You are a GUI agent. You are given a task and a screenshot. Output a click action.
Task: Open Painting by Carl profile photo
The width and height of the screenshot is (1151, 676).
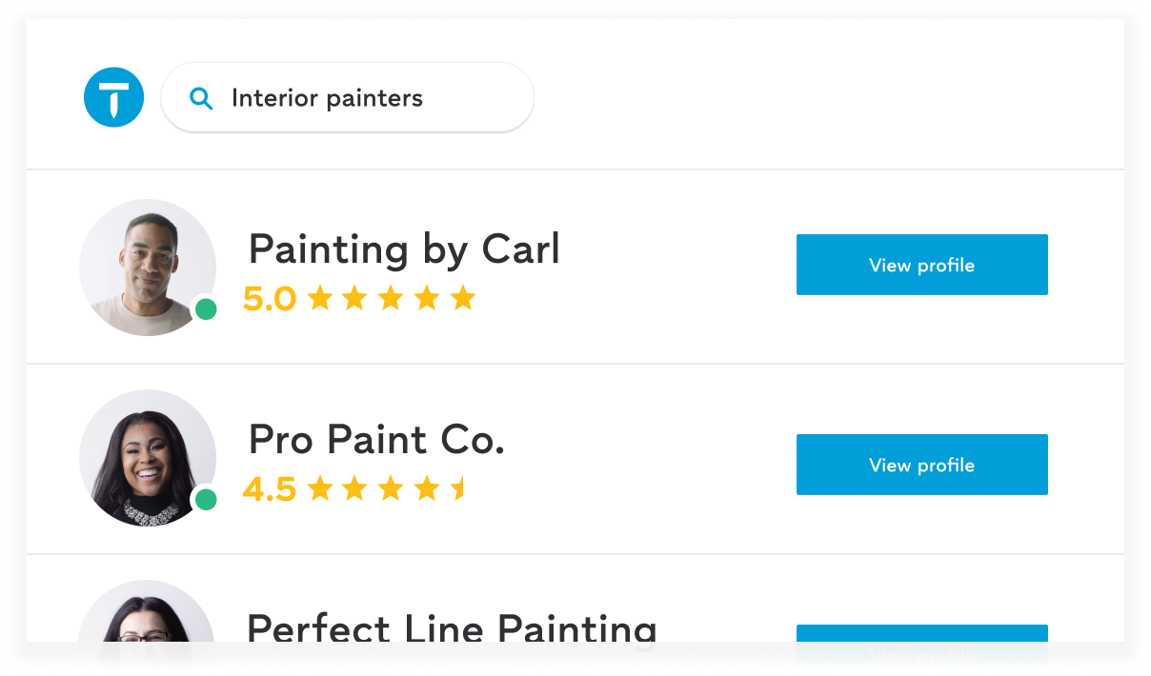147,267
